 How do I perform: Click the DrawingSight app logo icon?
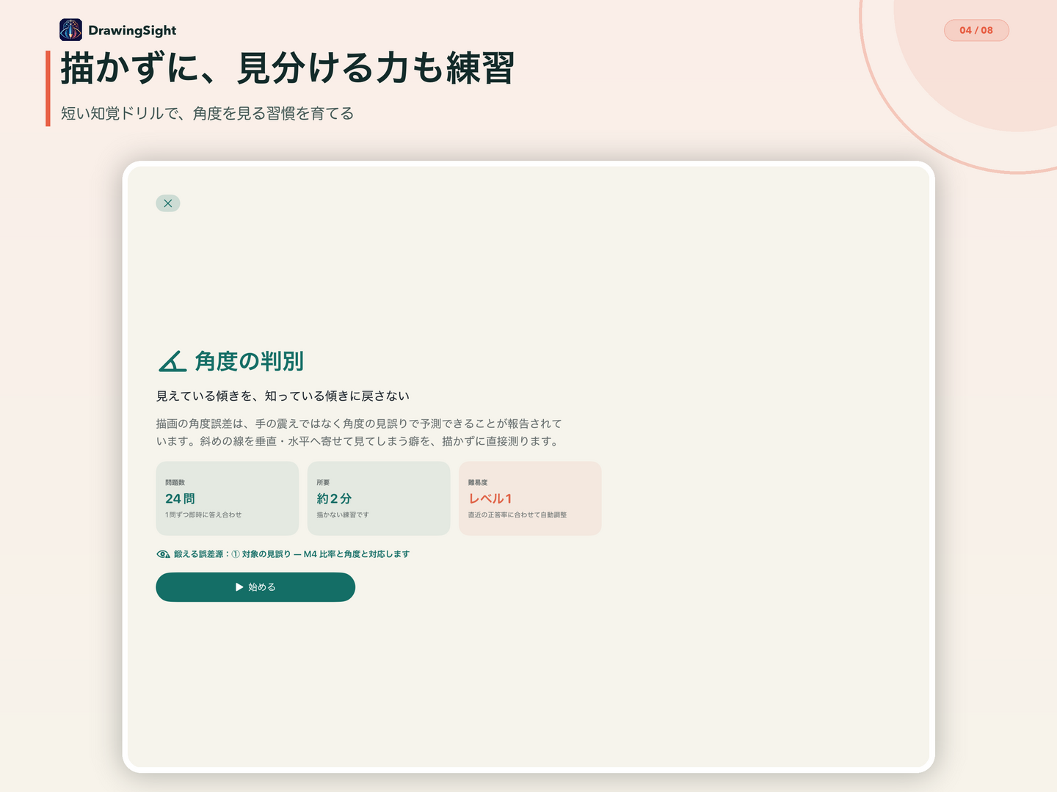70,30
